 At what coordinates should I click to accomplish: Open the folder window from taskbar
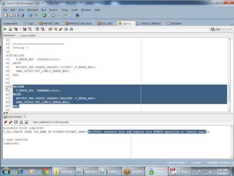tap(63, 172)
